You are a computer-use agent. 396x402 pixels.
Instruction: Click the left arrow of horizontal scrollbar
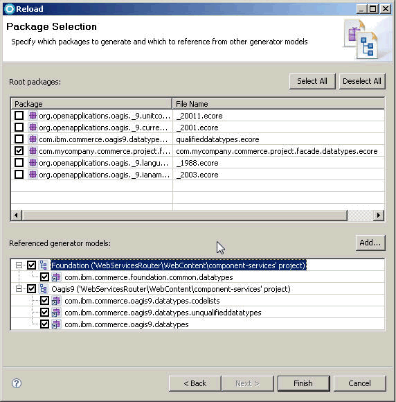[x=17, y=215]
